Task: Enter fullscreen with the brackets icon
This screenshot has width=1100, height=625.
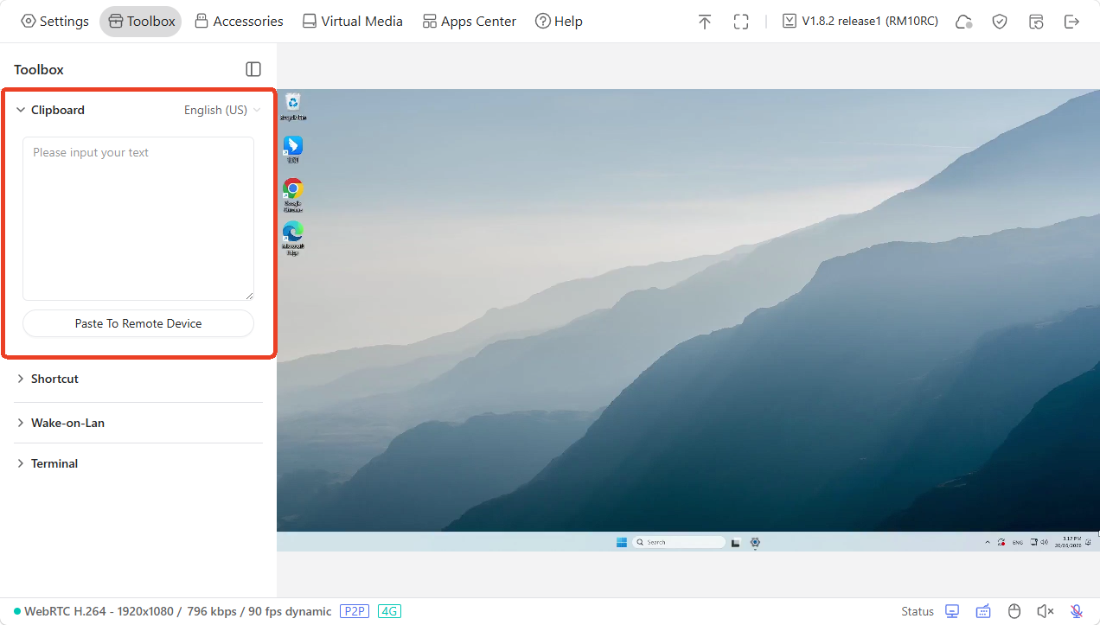Action: click(x=741, y=22)
